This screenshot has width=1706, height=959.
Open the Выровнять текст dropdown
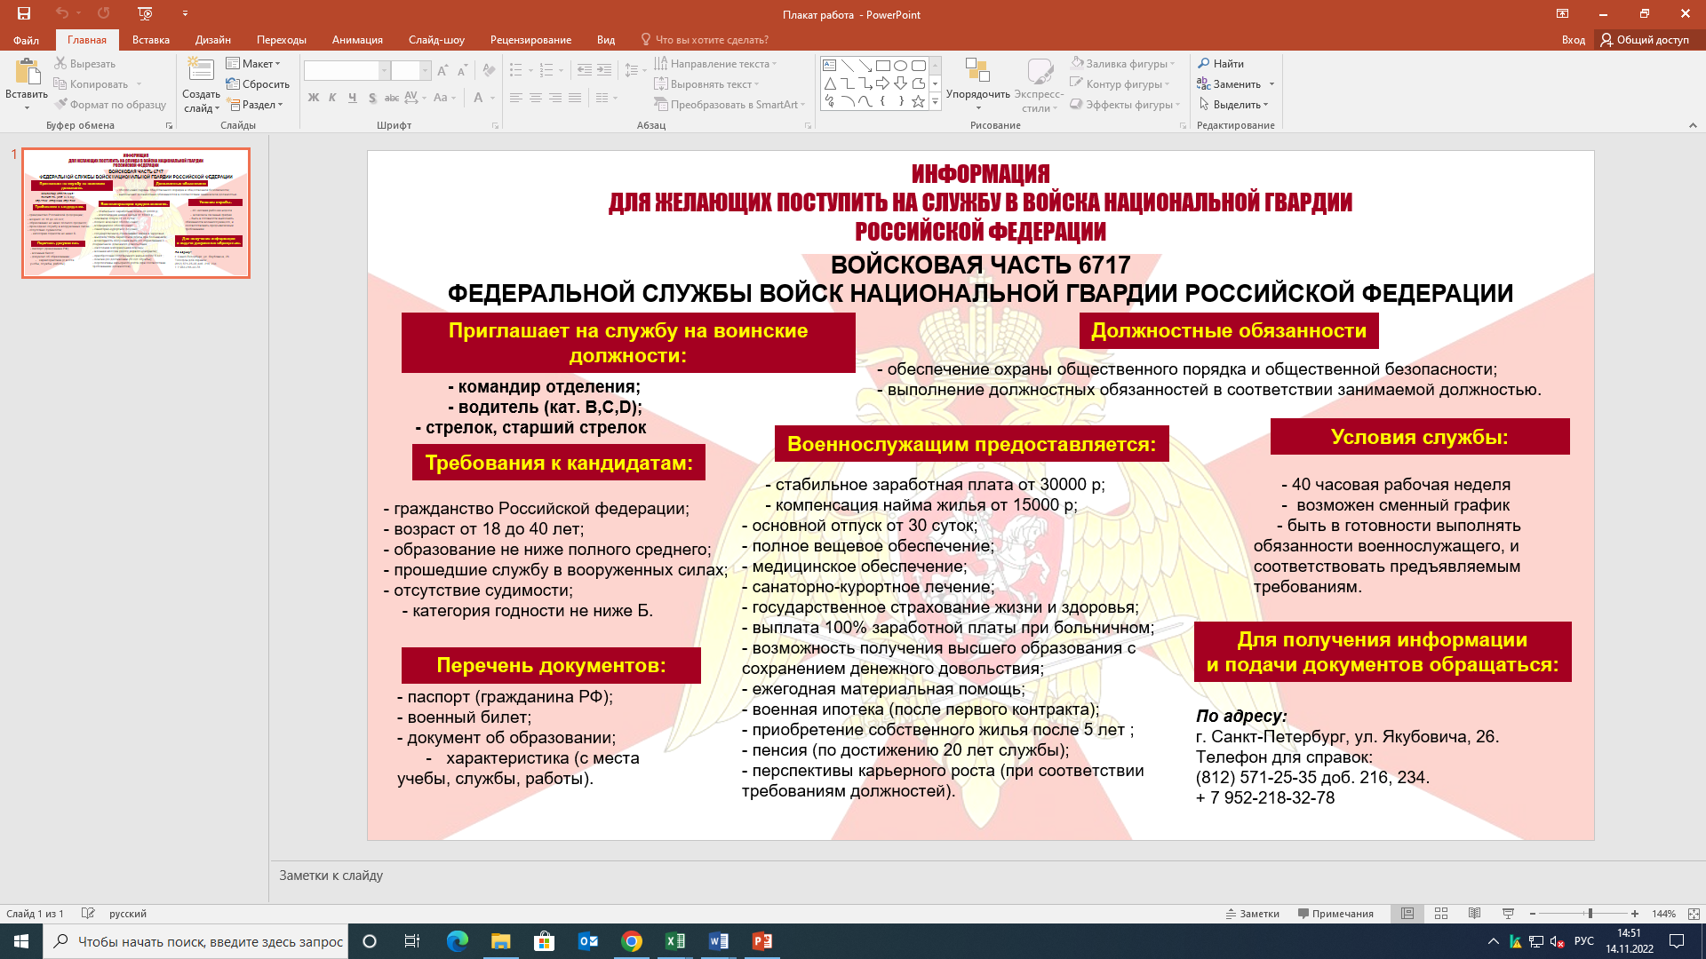coord(706,84)
